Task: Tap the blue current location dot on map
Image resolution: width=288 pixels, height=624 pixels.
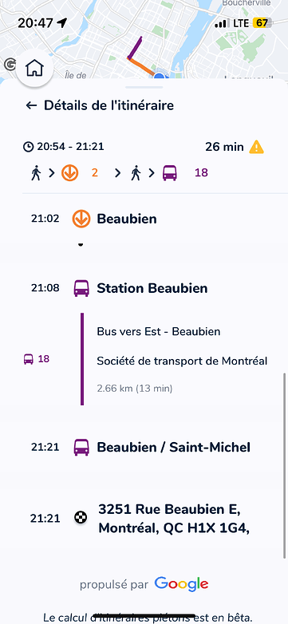Action: 160,76
